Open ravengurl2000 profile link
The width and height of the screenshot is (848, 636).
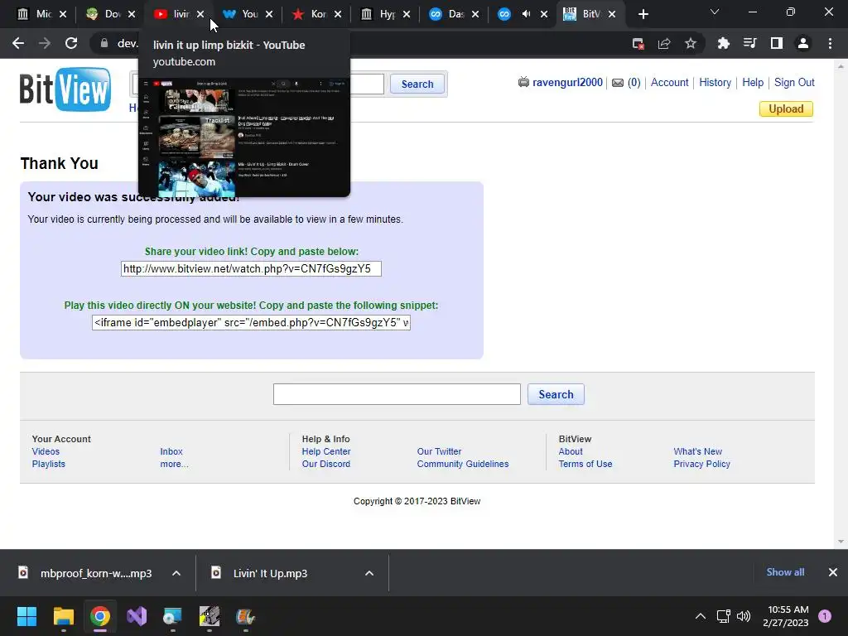click(567, 82)
